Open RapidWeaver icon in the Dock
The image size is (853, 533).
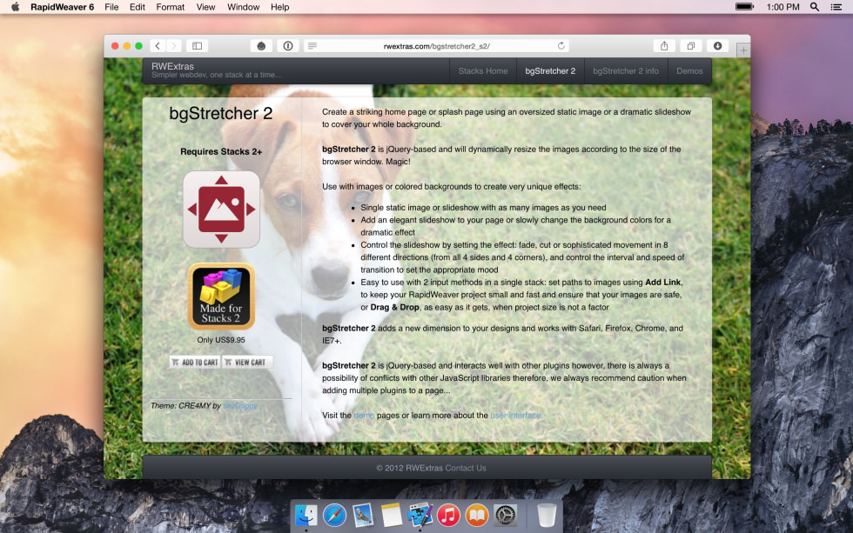coord(420,515)
